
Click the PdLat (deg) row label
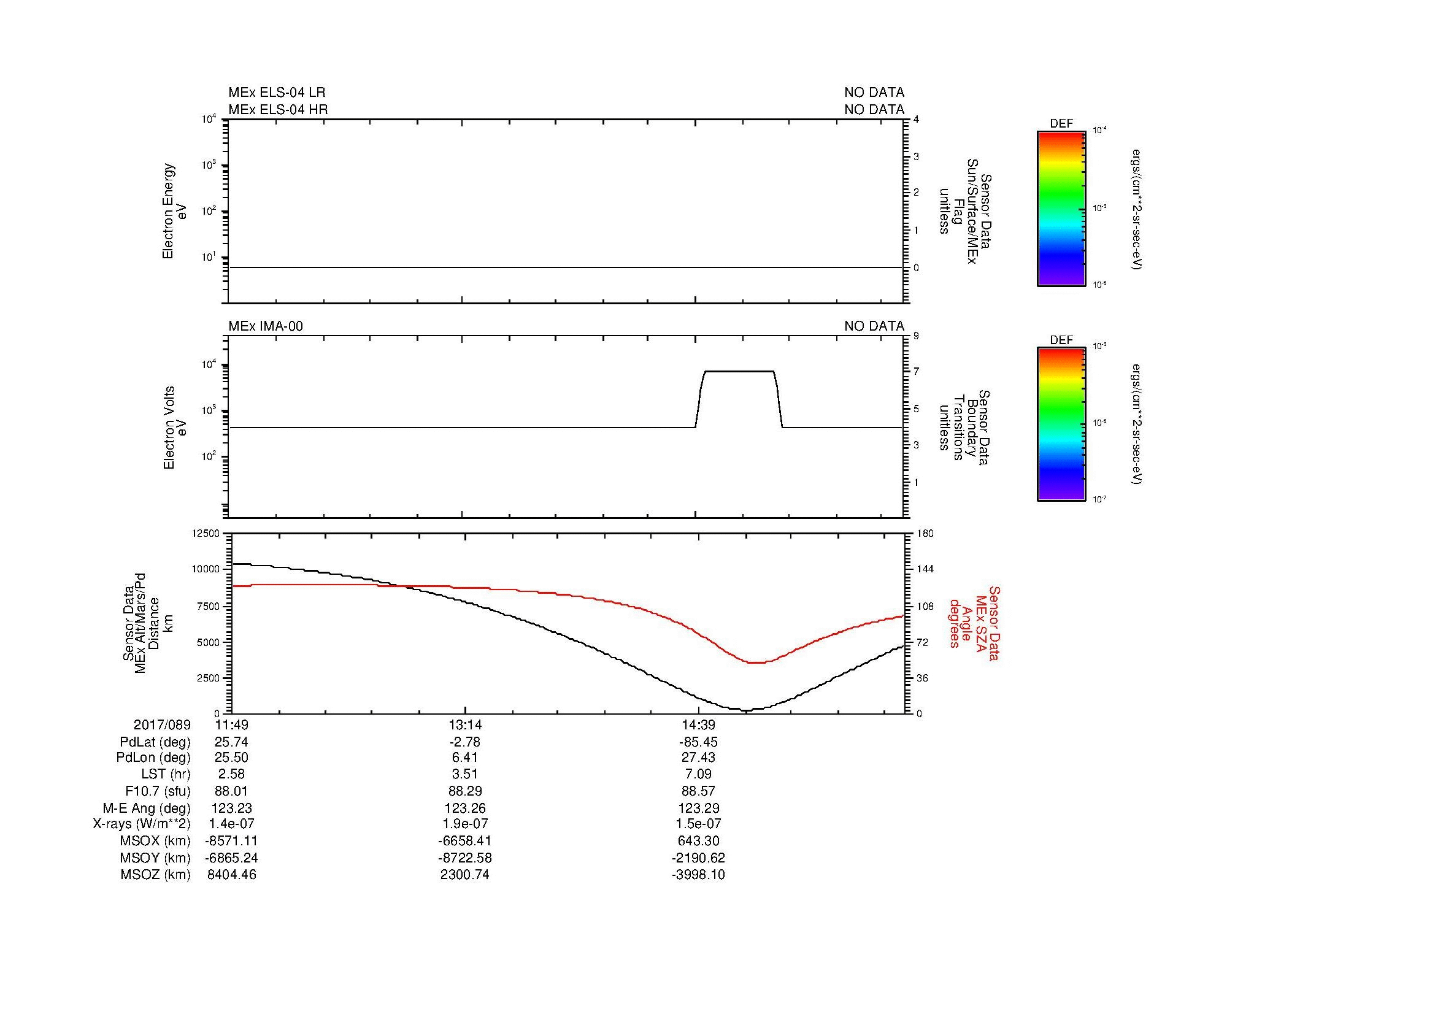pos(155,742)
